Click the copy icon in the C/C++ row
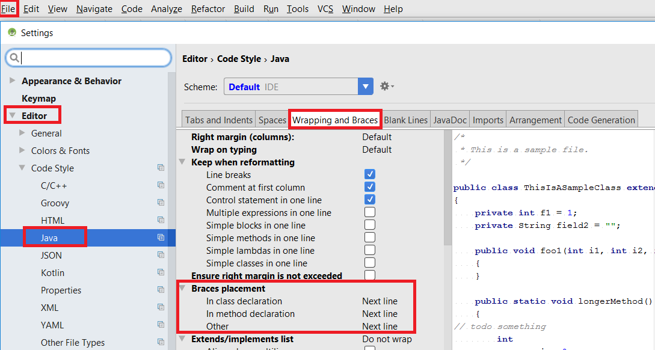 161,185
